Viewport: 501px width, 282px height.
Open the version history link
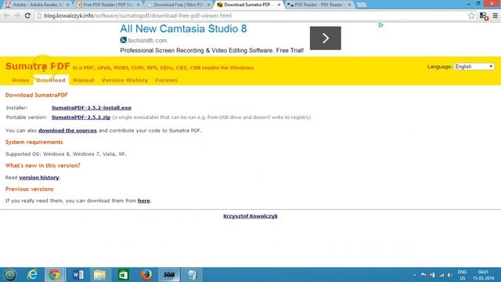point(39,178)
